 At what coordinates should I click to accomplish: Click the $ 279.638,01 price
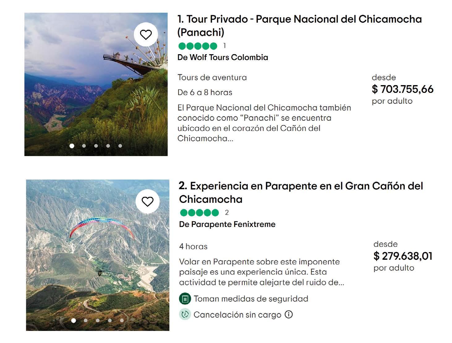tap(403, 256)
